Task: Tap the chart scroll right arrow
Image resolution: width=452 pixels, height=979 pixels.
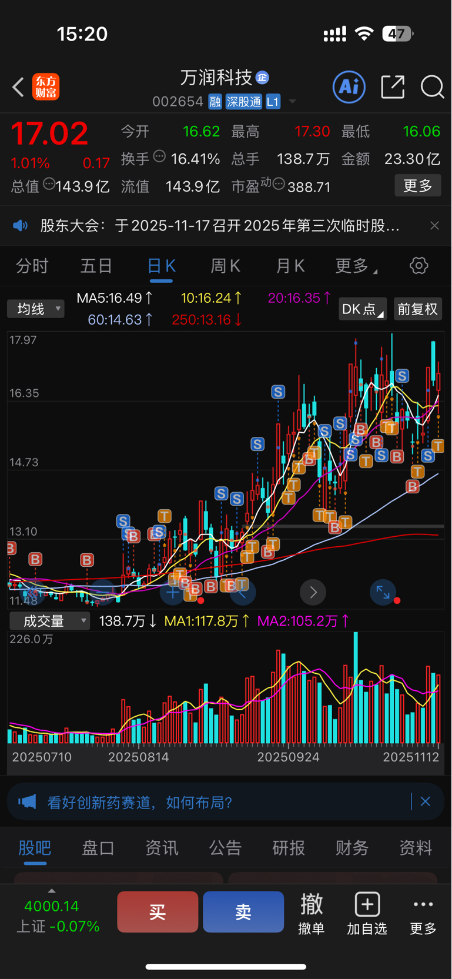Action: coord(313,592)
